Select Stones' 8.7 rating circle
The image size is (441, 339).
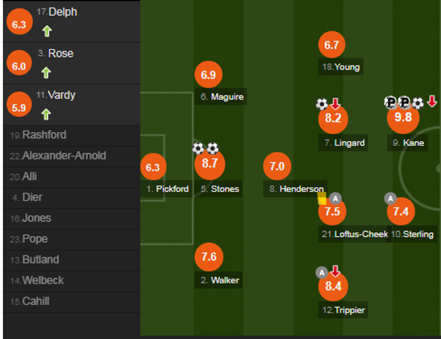point(210,164)
